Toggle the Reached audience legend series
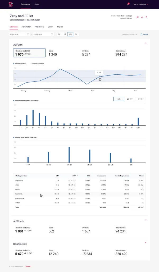Viewport: 159px width, 272px height. click(x=20, y=64)
